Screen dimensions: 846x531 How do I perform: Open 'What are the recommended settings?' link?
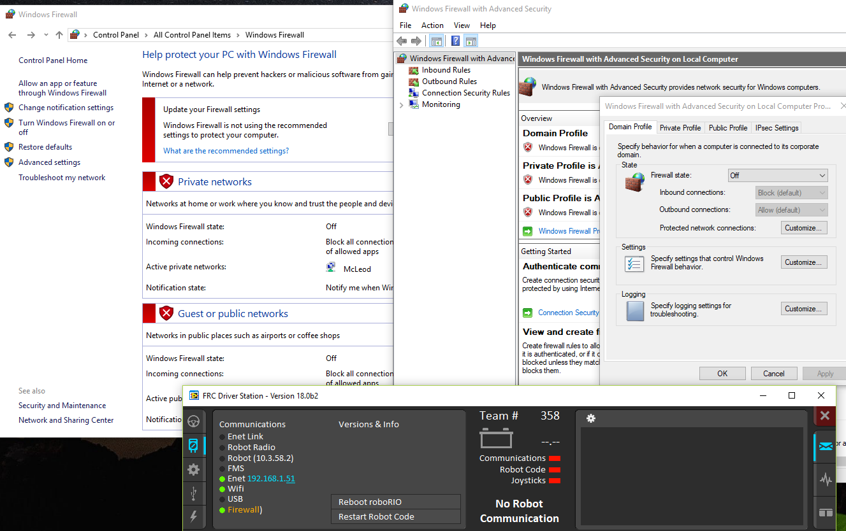[x=226, y=151]
